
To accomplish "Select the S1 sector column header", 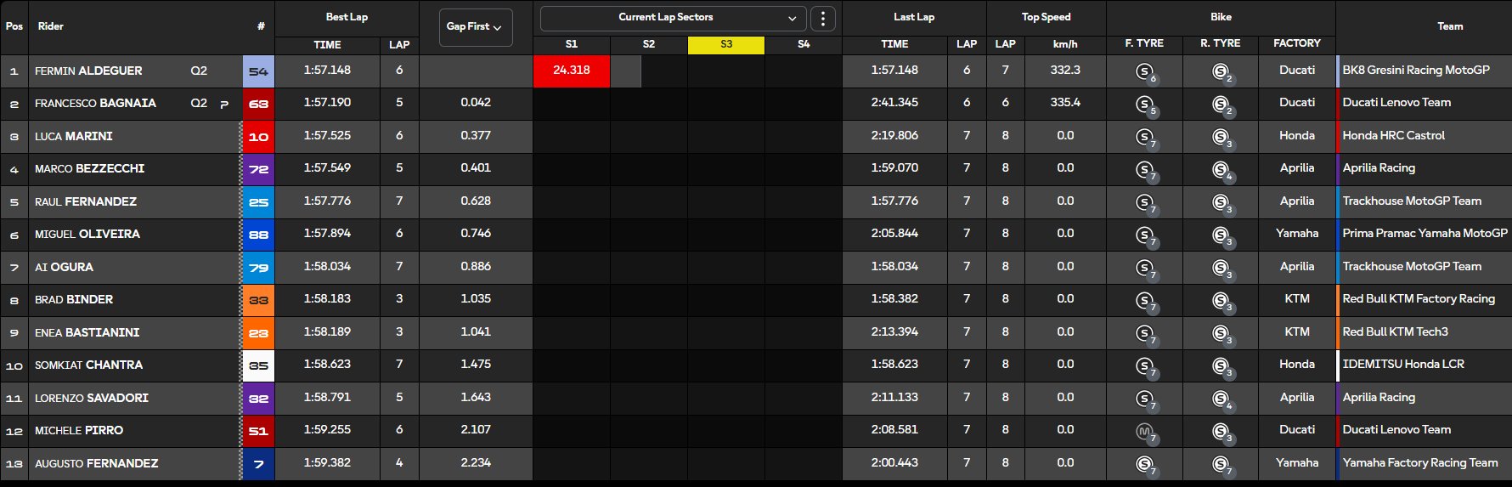I will click(x=571, y=44).
